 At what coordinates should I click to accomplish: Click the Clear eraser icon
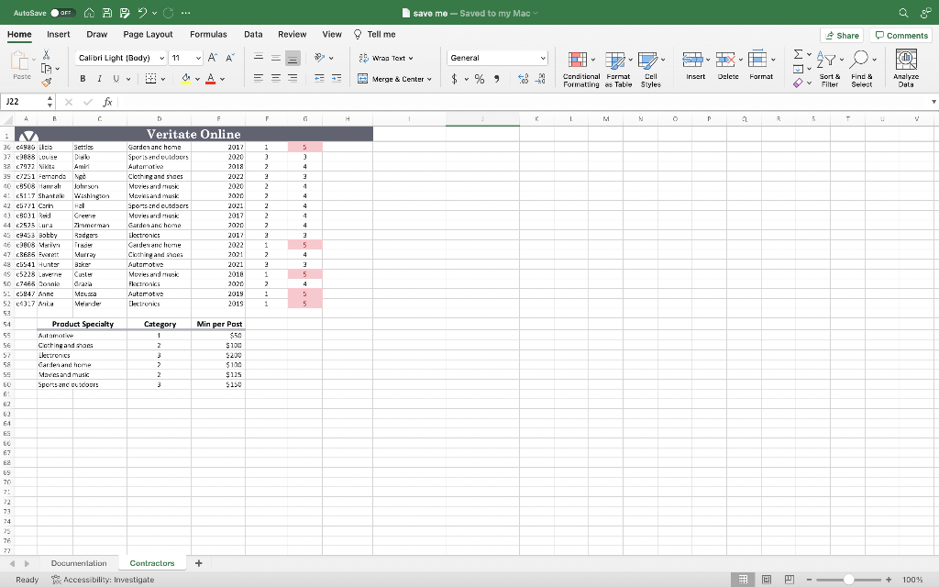798,83
